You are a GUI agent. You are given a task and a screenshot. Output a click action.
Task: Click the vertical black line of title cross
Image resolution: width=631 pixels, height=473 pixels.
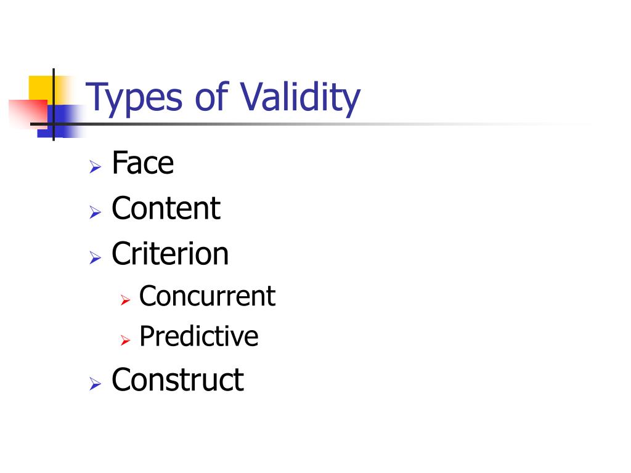point(54,105)
